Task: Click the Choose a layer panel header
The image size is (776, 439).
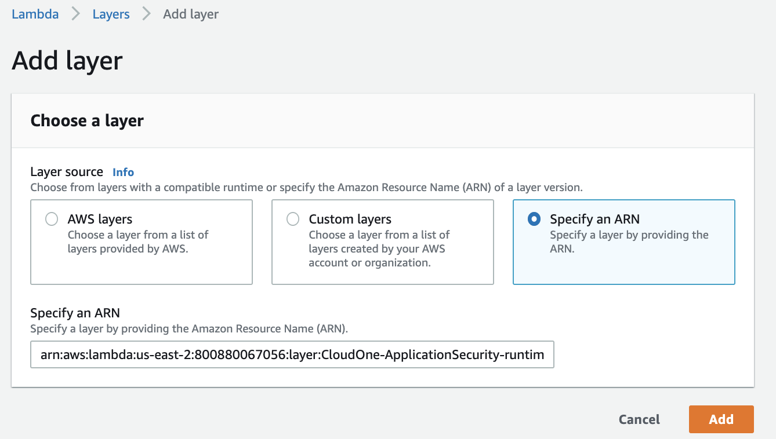Action: (87, 120)
